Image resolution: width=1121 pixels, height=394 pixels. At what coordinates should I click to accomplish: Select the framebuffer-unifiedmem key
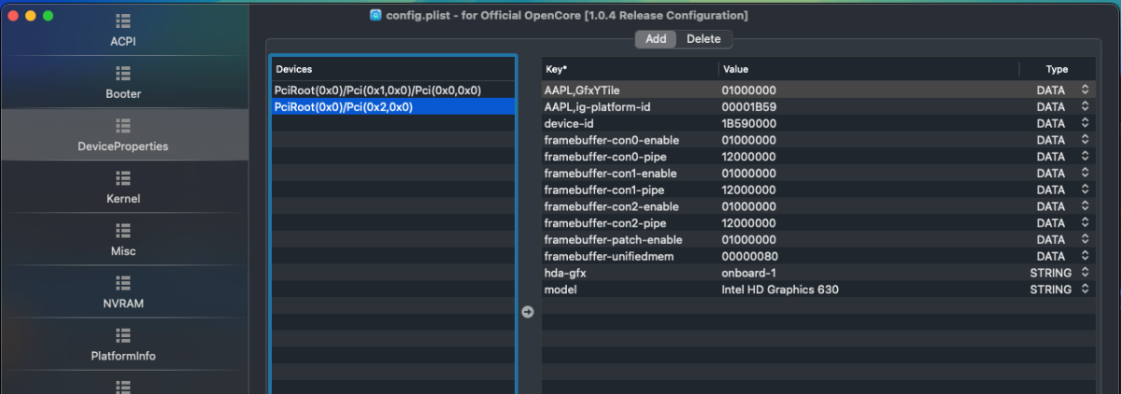(x=611, y=256)
